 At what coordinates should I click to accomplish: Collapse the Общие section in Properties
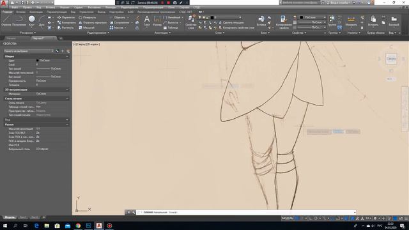tap(67, 56)
